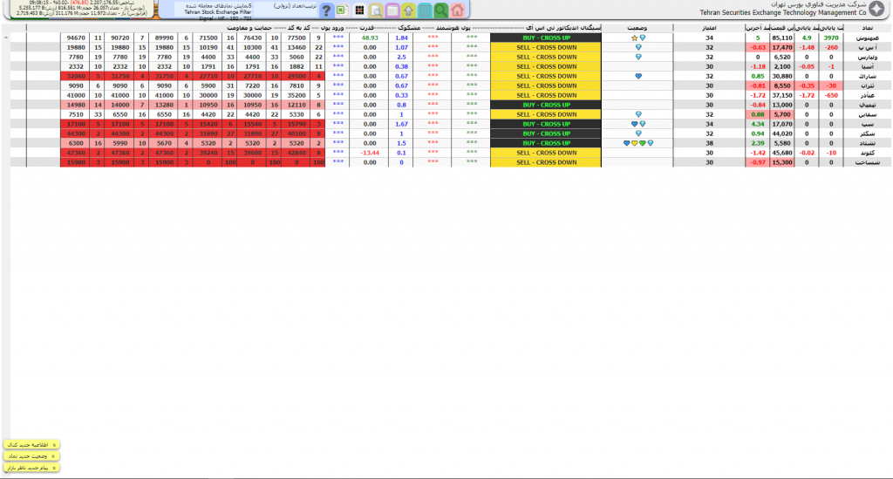Click the green Excel export icon
This screenshot has height=479, width=893.
coord(342,10)
